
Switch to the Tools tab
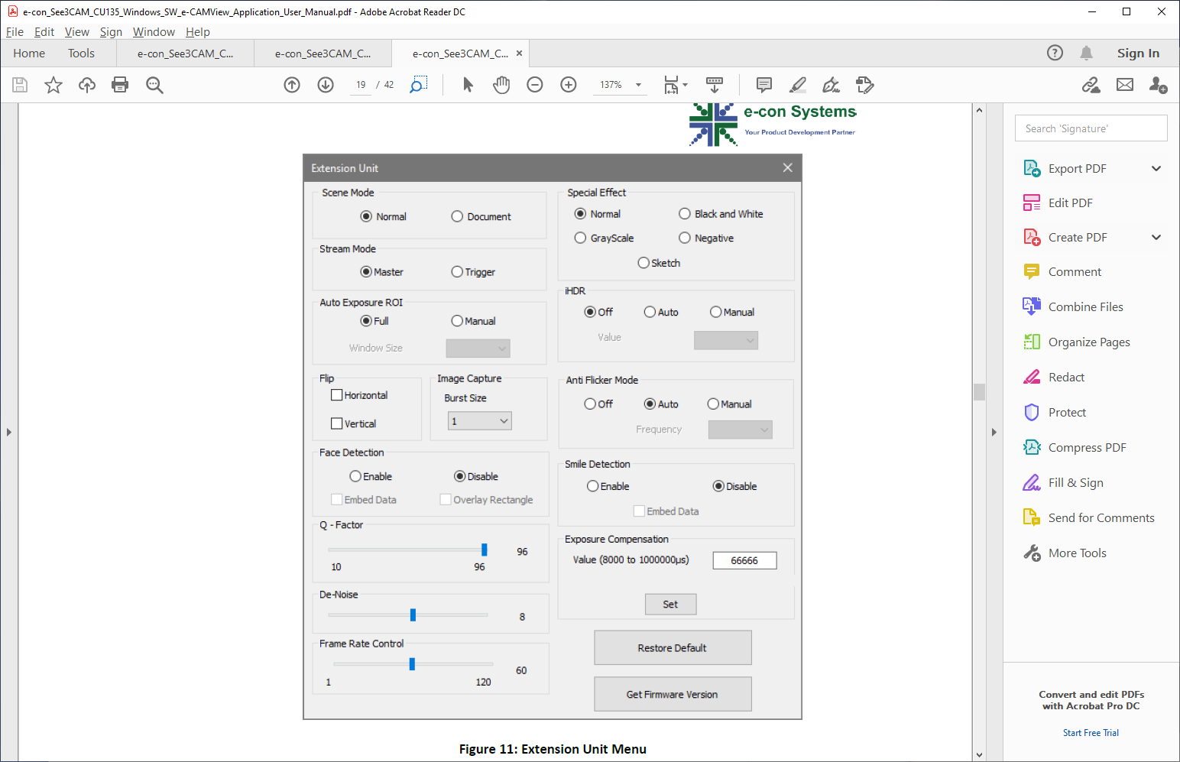(x=81, y=54)
